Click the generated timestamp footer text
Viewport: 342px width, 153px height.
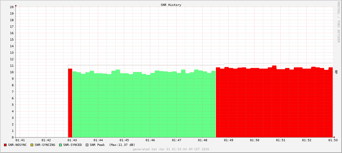171,149
